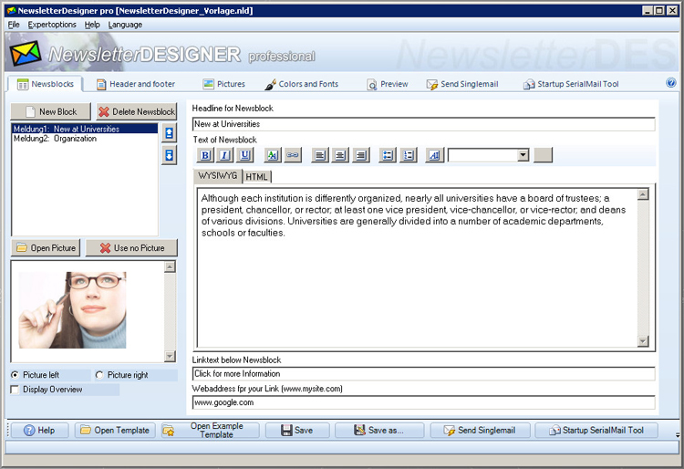Open the Colors and Fonts tab

(302, 84)
